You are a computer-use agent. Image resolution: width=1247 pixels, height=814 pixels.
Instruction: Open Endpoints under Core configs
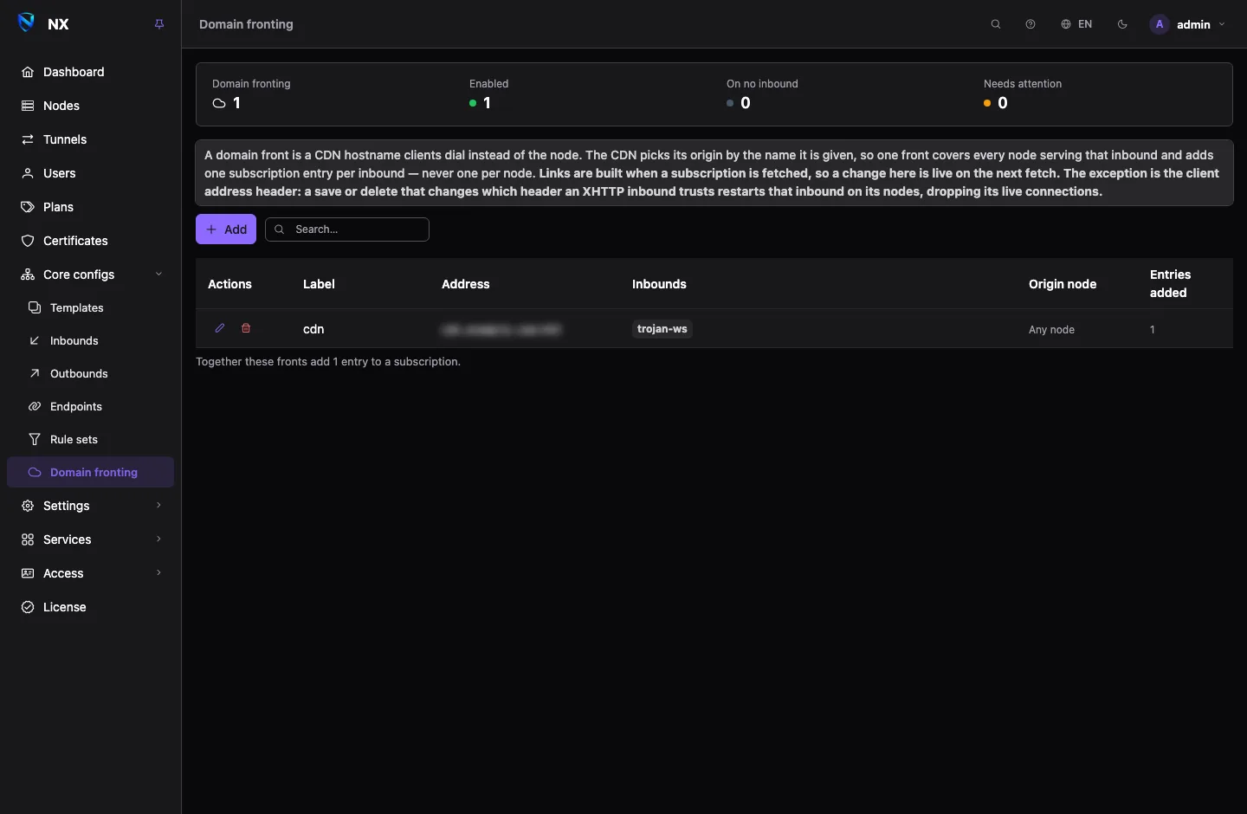coord(90,406)
